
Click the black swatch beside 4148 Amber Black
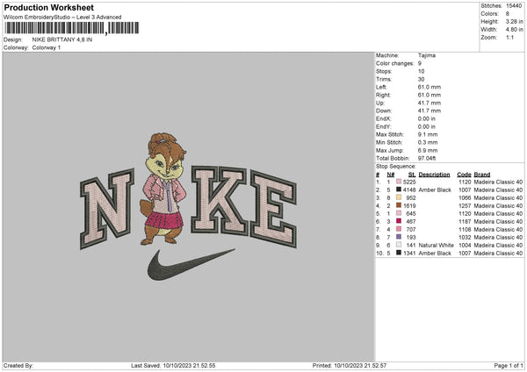click(x=399, y=190)
